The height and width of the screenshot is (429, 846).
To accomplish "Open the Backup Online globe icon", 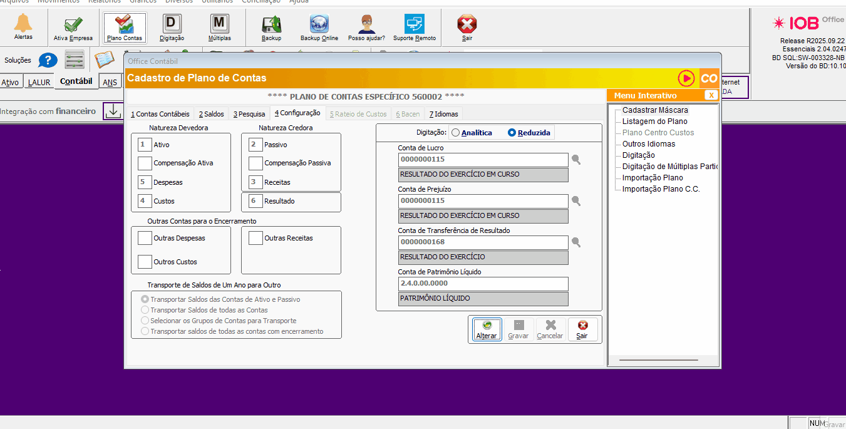I will click(x=319, y=26).
